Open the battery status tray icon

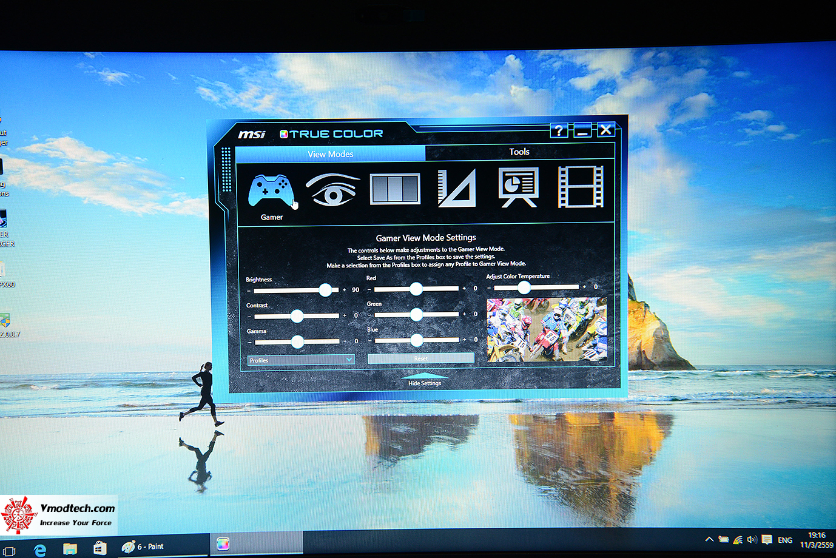[723, 539]
